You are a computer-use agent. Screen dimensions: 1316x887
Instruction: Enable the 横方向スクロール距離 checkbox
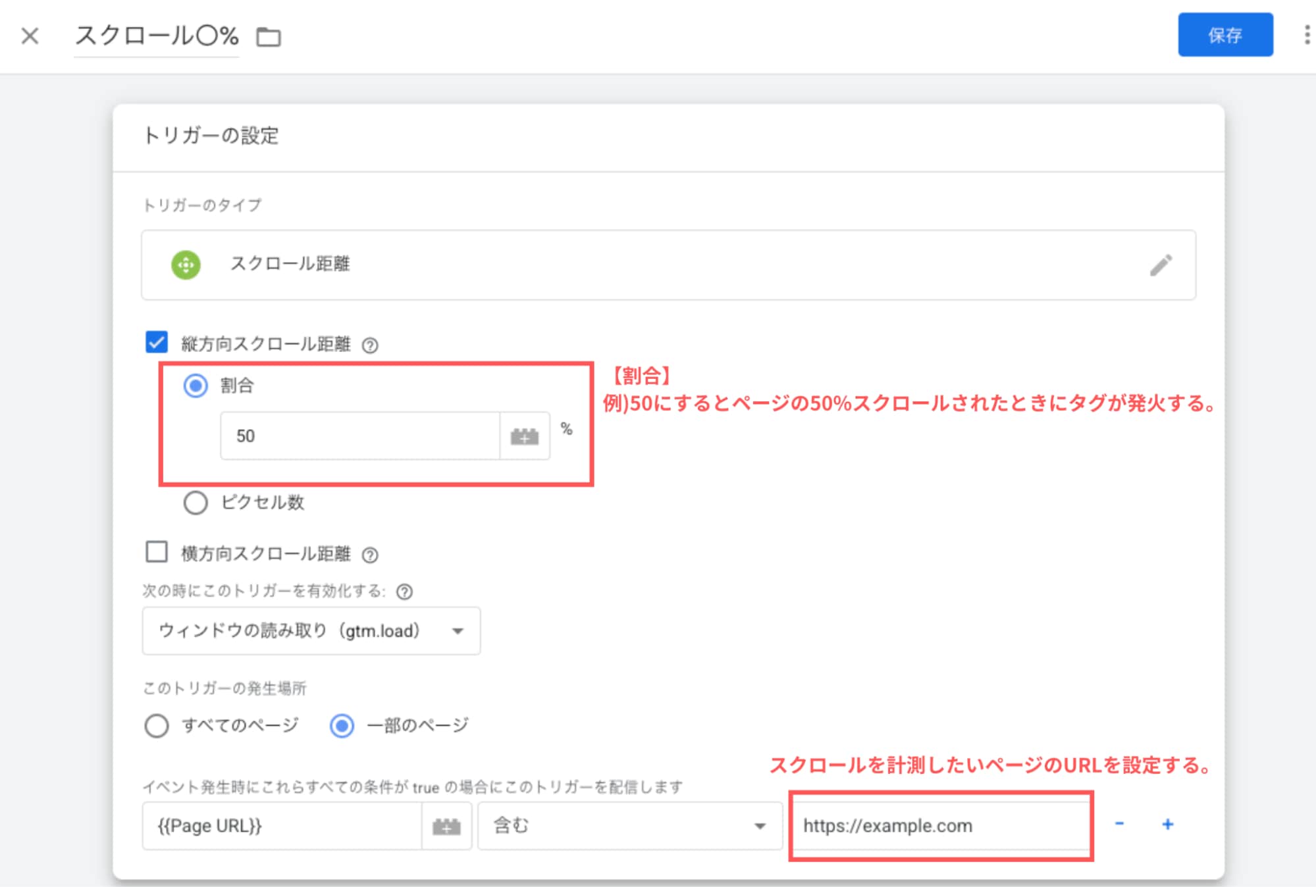pyautogui.click(x=156, y=553)
